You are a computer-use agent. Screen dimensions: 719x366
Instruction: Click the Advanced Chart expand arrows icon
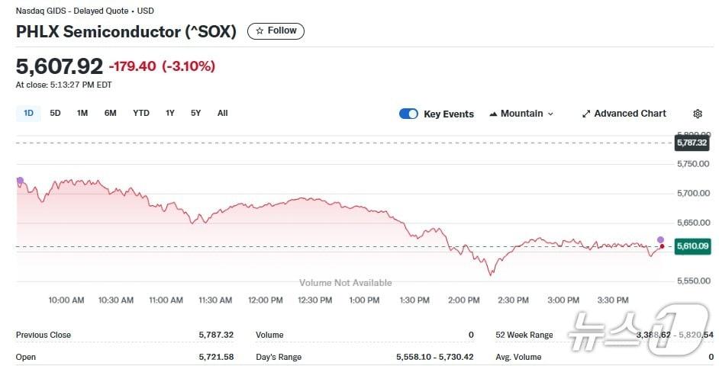[586, 114]
